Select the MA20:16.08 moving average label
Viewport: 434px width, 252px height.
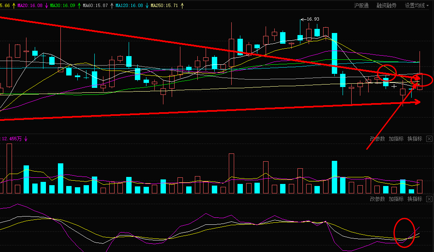[x=30, y=5]
